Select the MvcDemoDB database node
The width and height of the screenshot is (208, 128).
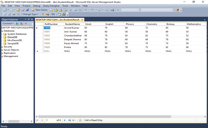click(15, 40)
